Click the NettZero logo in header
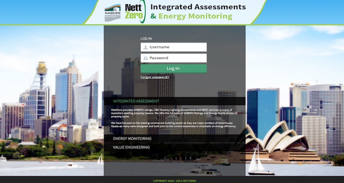344x183 pixels. [133, 12]
